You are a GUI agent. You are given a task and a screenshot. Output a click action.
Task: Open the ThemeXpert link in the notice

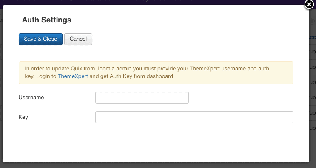(x=73, y=76)
